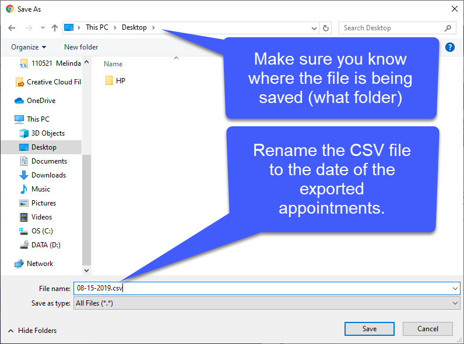Click the search magnifier icon
Screen dimensions: 464x344
[448, 28]
